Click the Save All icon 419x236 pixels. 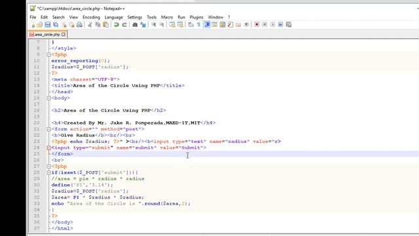(x=56, y=25)
